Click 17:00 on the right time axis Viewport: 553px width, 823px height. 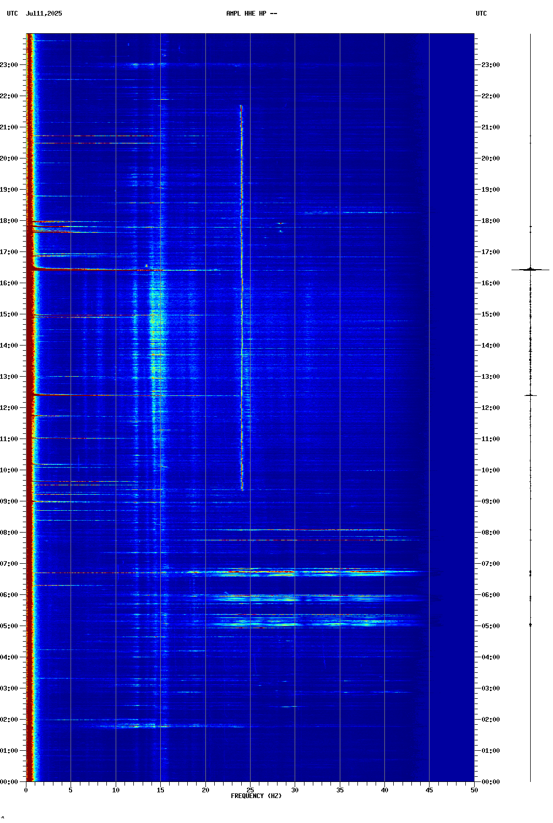click(491, 252)
